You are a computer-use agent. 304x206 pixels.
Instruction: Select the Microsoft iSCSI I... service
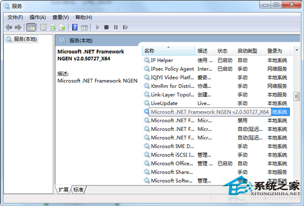216,155
